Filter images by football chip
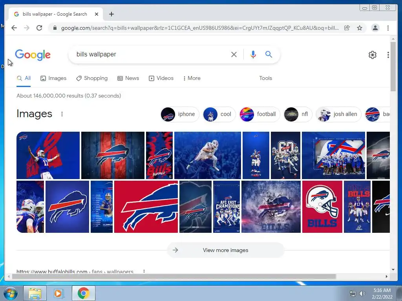Screen dimensions: 402x301 [259, 114]
